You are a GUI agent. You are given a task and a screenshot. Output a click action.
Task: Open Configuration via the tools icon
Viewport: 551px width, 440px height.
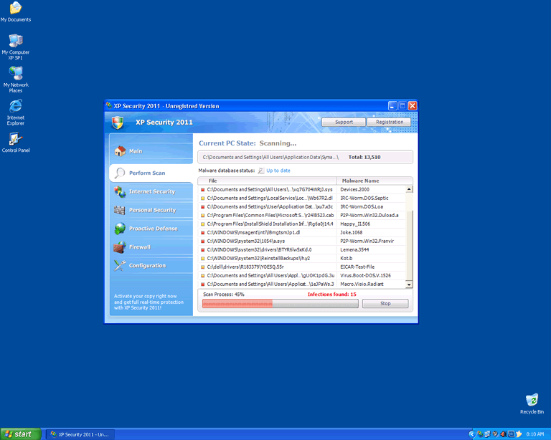(x=120, y=265)
